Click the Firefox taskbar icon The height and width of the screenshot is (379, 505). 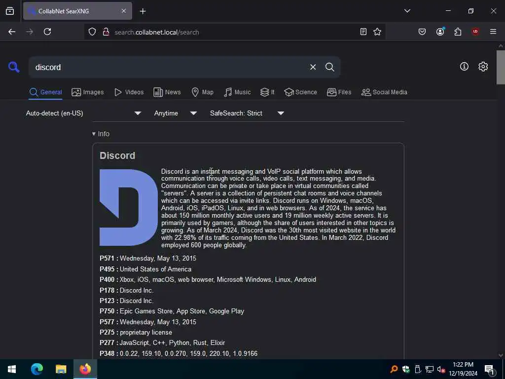[85, 369]
